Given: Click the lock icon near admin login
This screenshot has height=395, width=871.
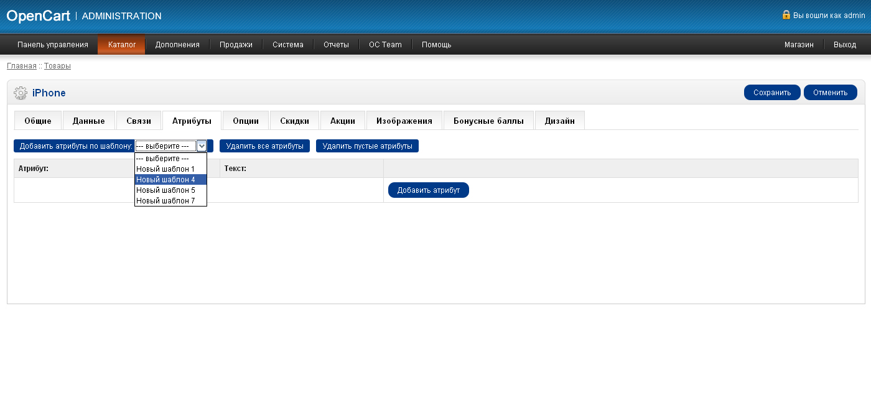Looking at the screenshot, I should click(786, 14).
